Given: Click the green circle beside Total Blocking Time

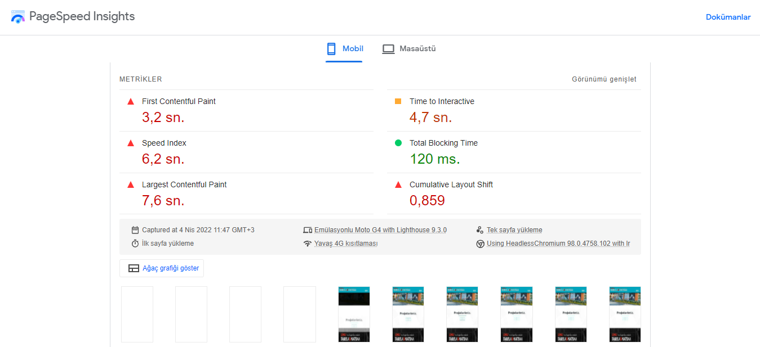Looking at the screenshot, I should 398,143.
